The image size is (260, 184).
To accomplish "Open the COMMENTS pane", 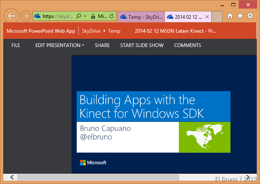I will 187,45.
